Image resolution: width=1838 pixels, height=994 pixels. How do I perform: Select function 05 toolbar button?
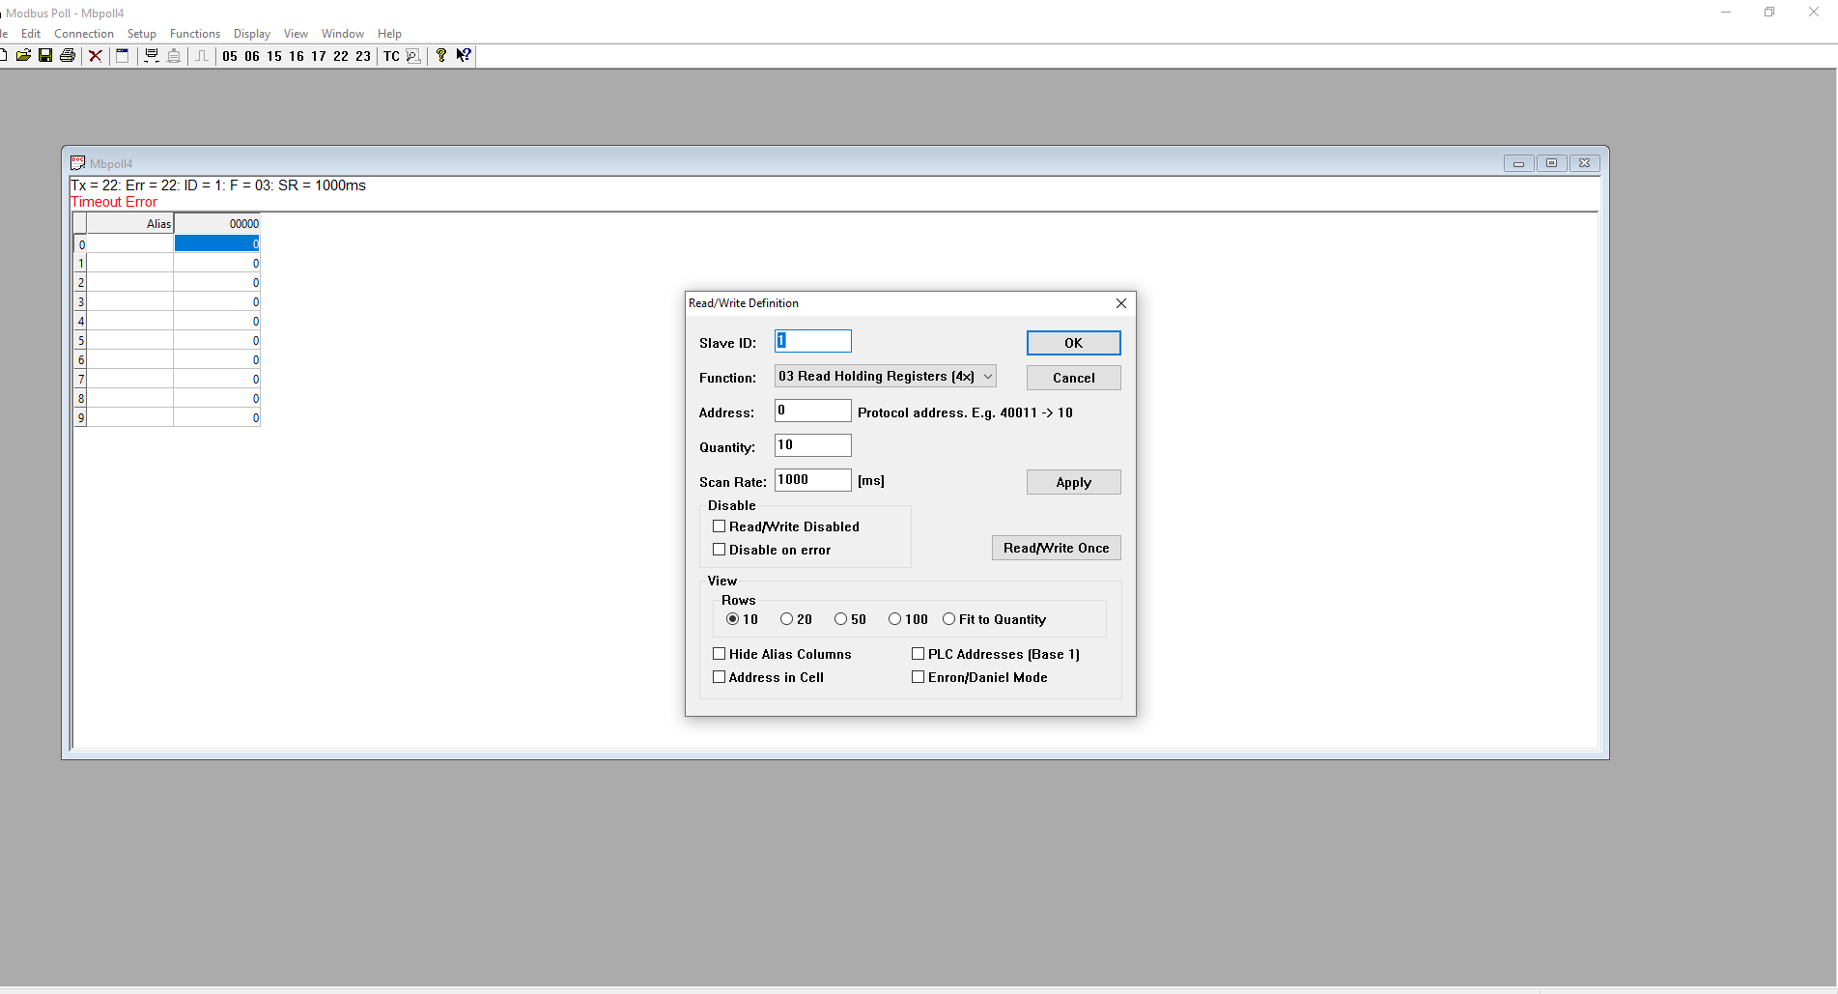pos(230,56)
